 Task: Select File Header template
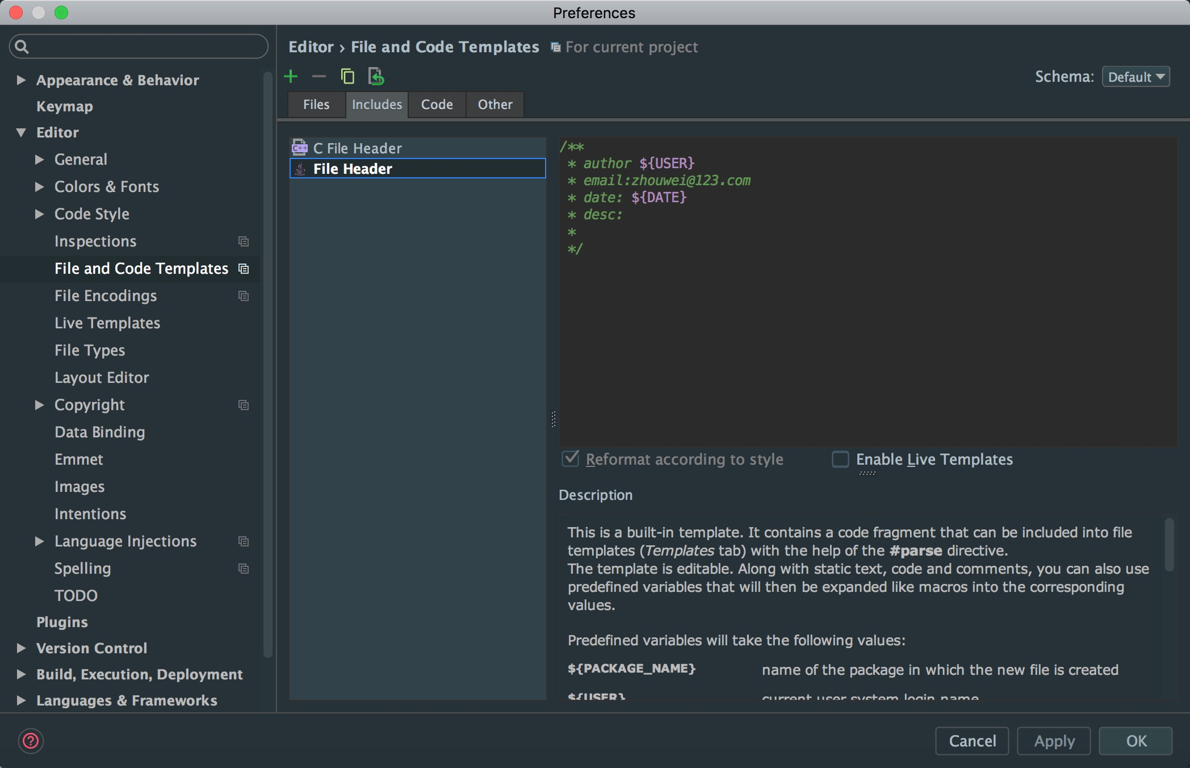tap(417, 169)
